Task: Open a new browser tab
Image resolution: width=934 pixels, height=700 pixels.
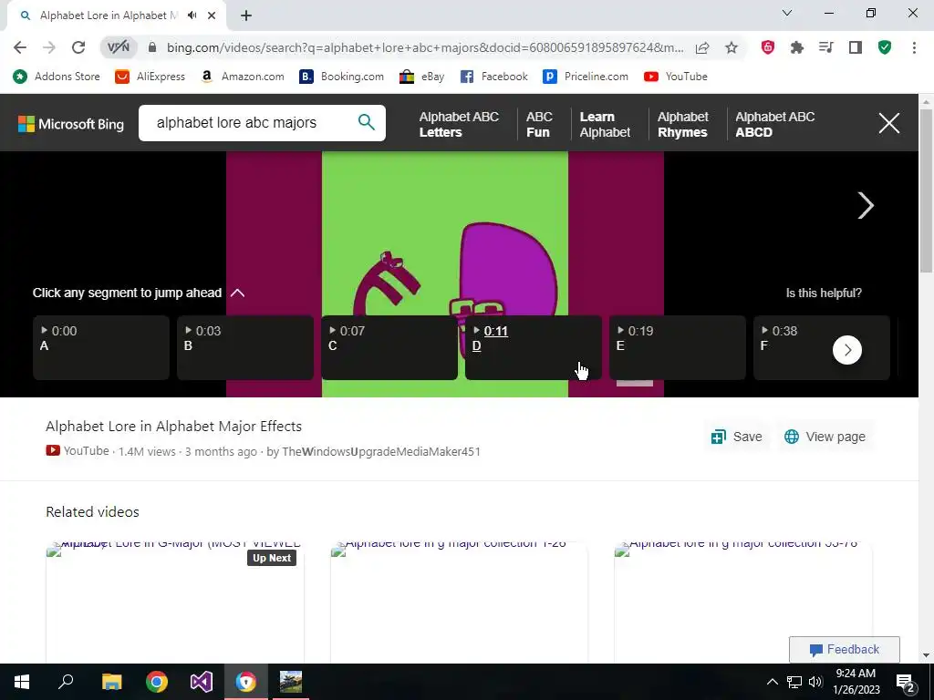Action: pos(246,15)
